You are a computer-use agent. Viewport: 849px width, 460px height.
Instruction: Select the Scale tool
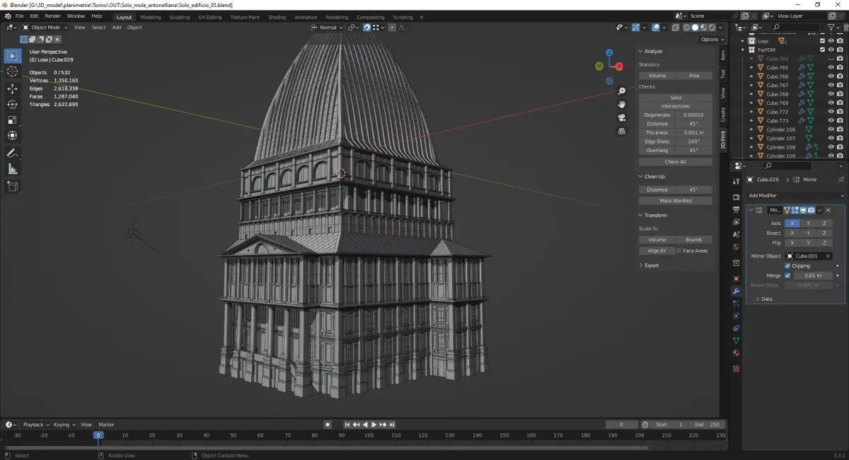[x=12, y=120]
